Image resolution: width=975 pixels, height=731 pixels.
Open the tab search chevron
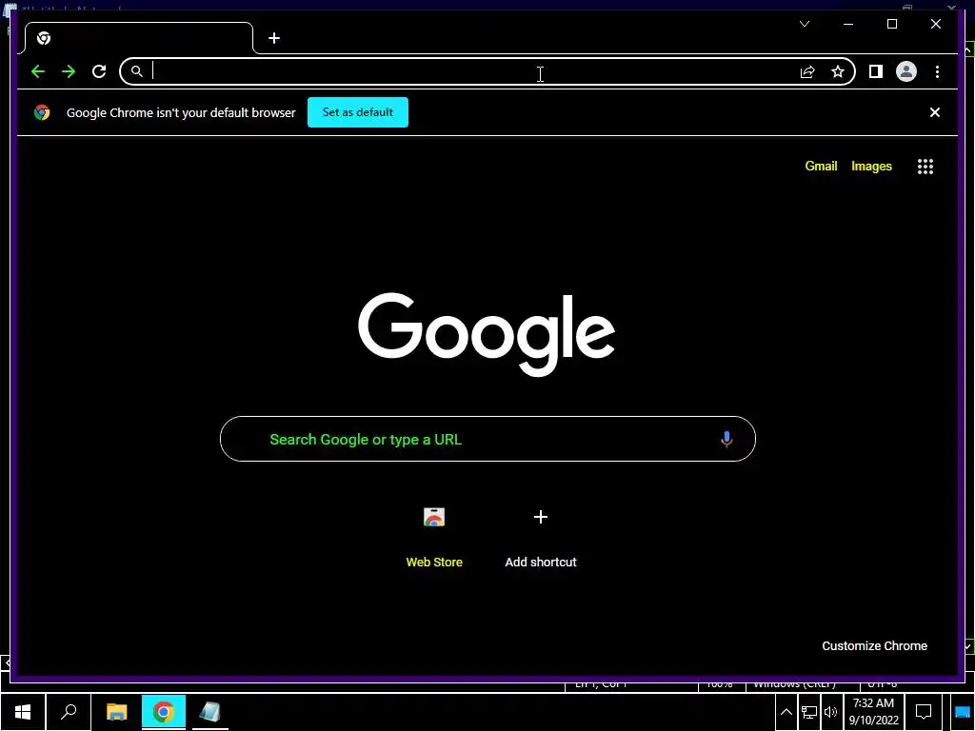[805, 24]
